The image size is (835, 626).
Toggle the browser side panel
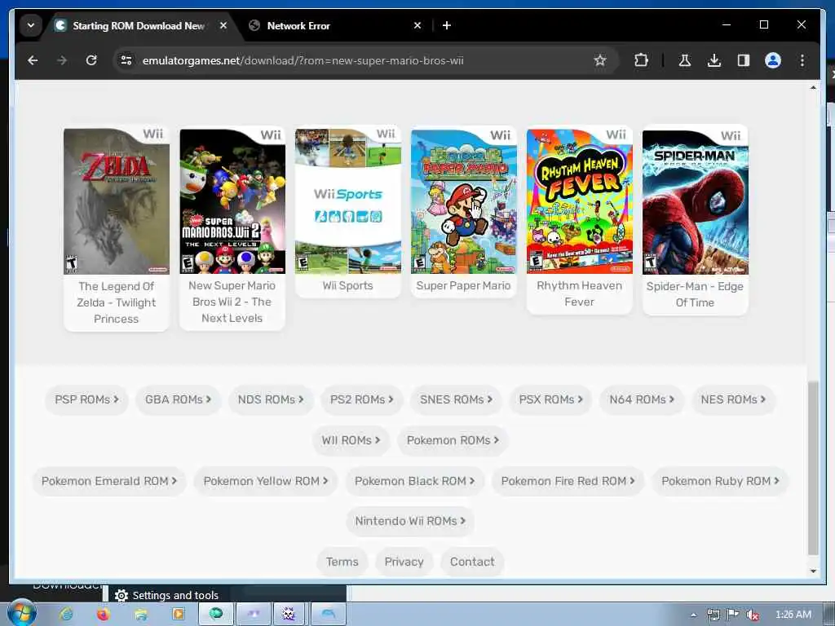(x=744, y=60)
